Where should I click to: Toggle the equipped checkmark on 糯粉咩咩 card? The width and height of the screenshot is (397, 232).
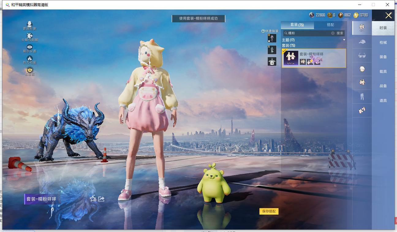284,51
